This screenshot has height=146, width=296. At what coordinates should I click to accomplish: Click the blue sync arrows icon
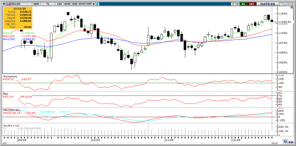(286, 142)
